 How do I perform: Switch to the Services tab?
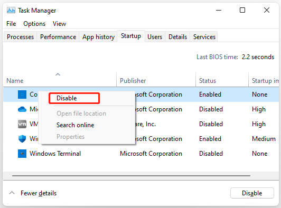(x=204, y=37)
